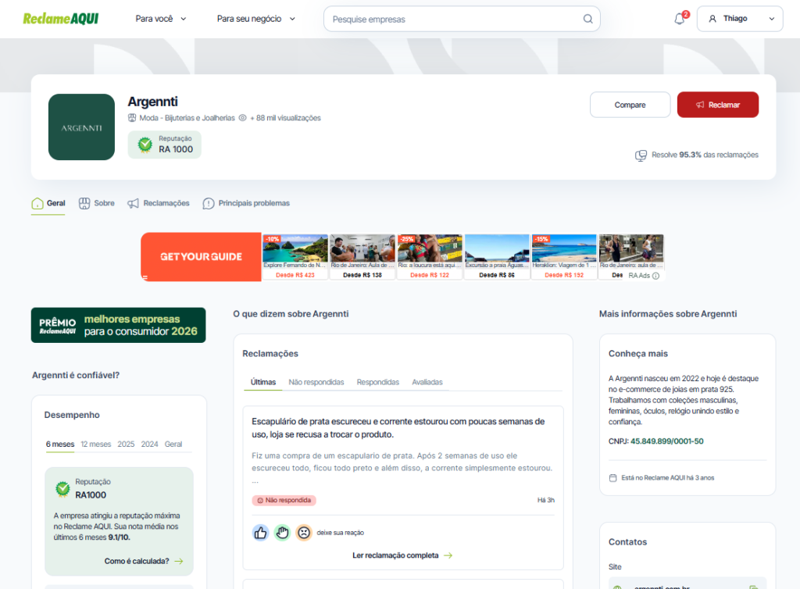This screenshot has width=800, height=589.
Task: Click the search magnifier icon
Action: (x=587, y=19)
